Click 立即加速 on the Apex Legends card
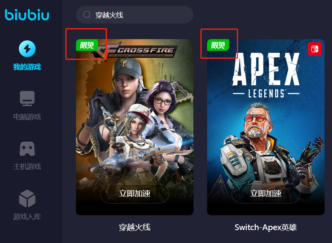The width and height of the screenshot is (332, 243). [266, 193]
